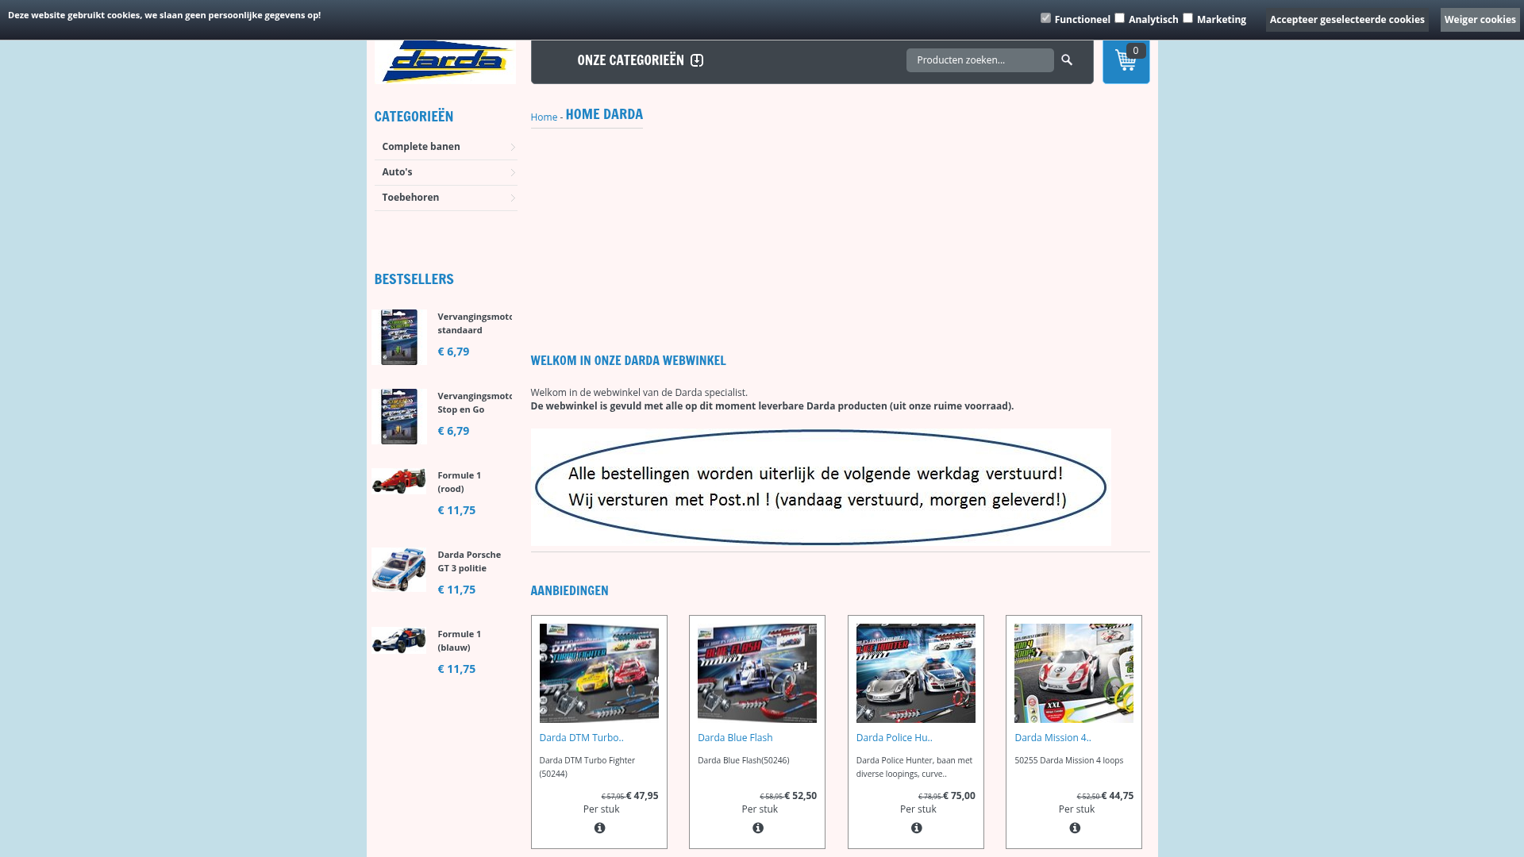Viewport: 1524px width, 857px height.
Task: Click the Formule 1 (blauw) bestseller title
Action: tap(459, 641)
